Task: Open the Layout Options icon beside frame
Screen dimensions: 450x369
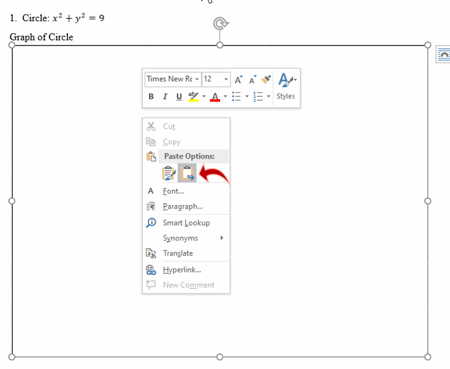Action: tap(443, 54)
